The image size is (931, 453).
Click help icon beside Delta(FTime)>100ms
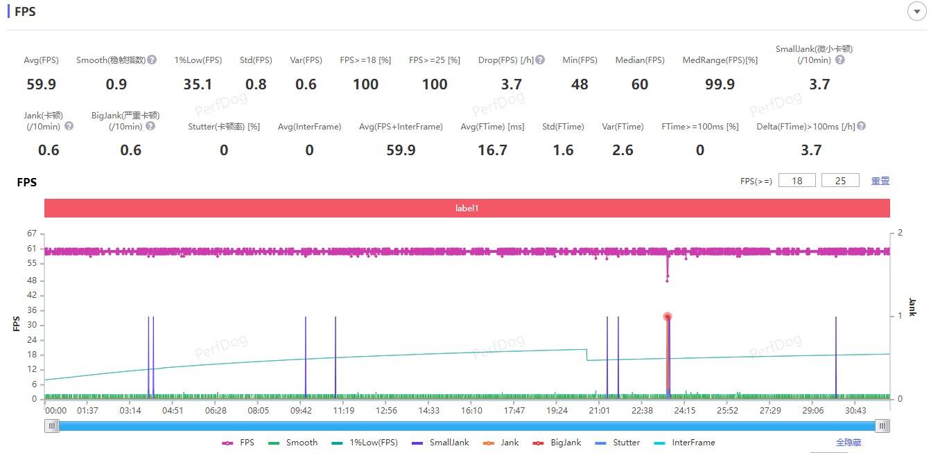tap(861, 126)
